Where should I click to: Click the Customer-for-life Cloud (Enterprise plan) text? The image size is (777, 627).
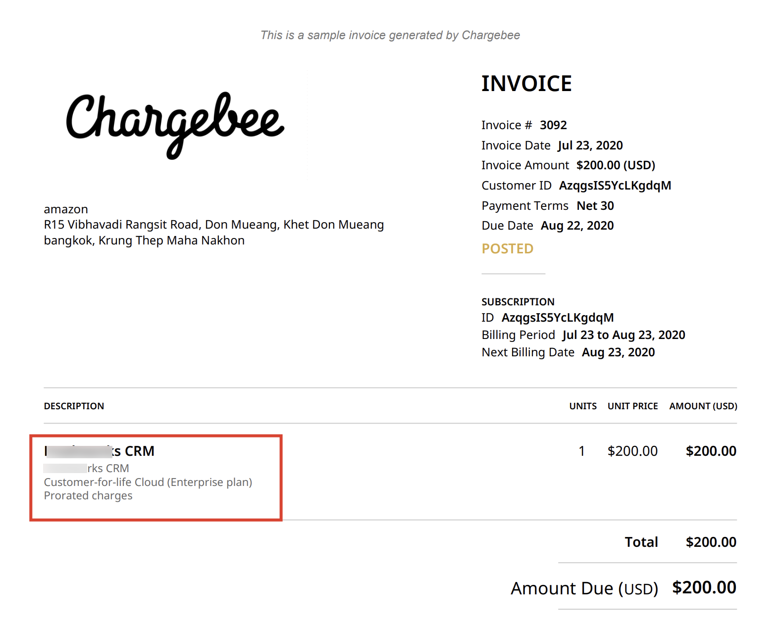[148, 482]
